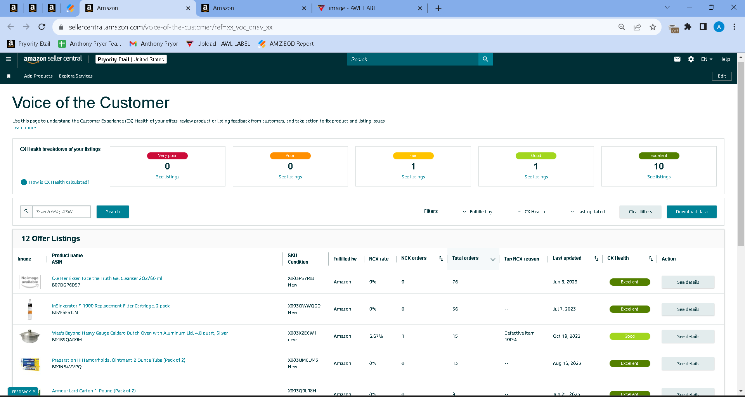Switch to the second Amazon tab
Viewport: 745px width, 397px height.
click(254, 8)
